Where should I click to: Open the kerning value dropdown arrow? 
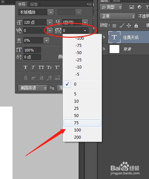coord(50,30)
